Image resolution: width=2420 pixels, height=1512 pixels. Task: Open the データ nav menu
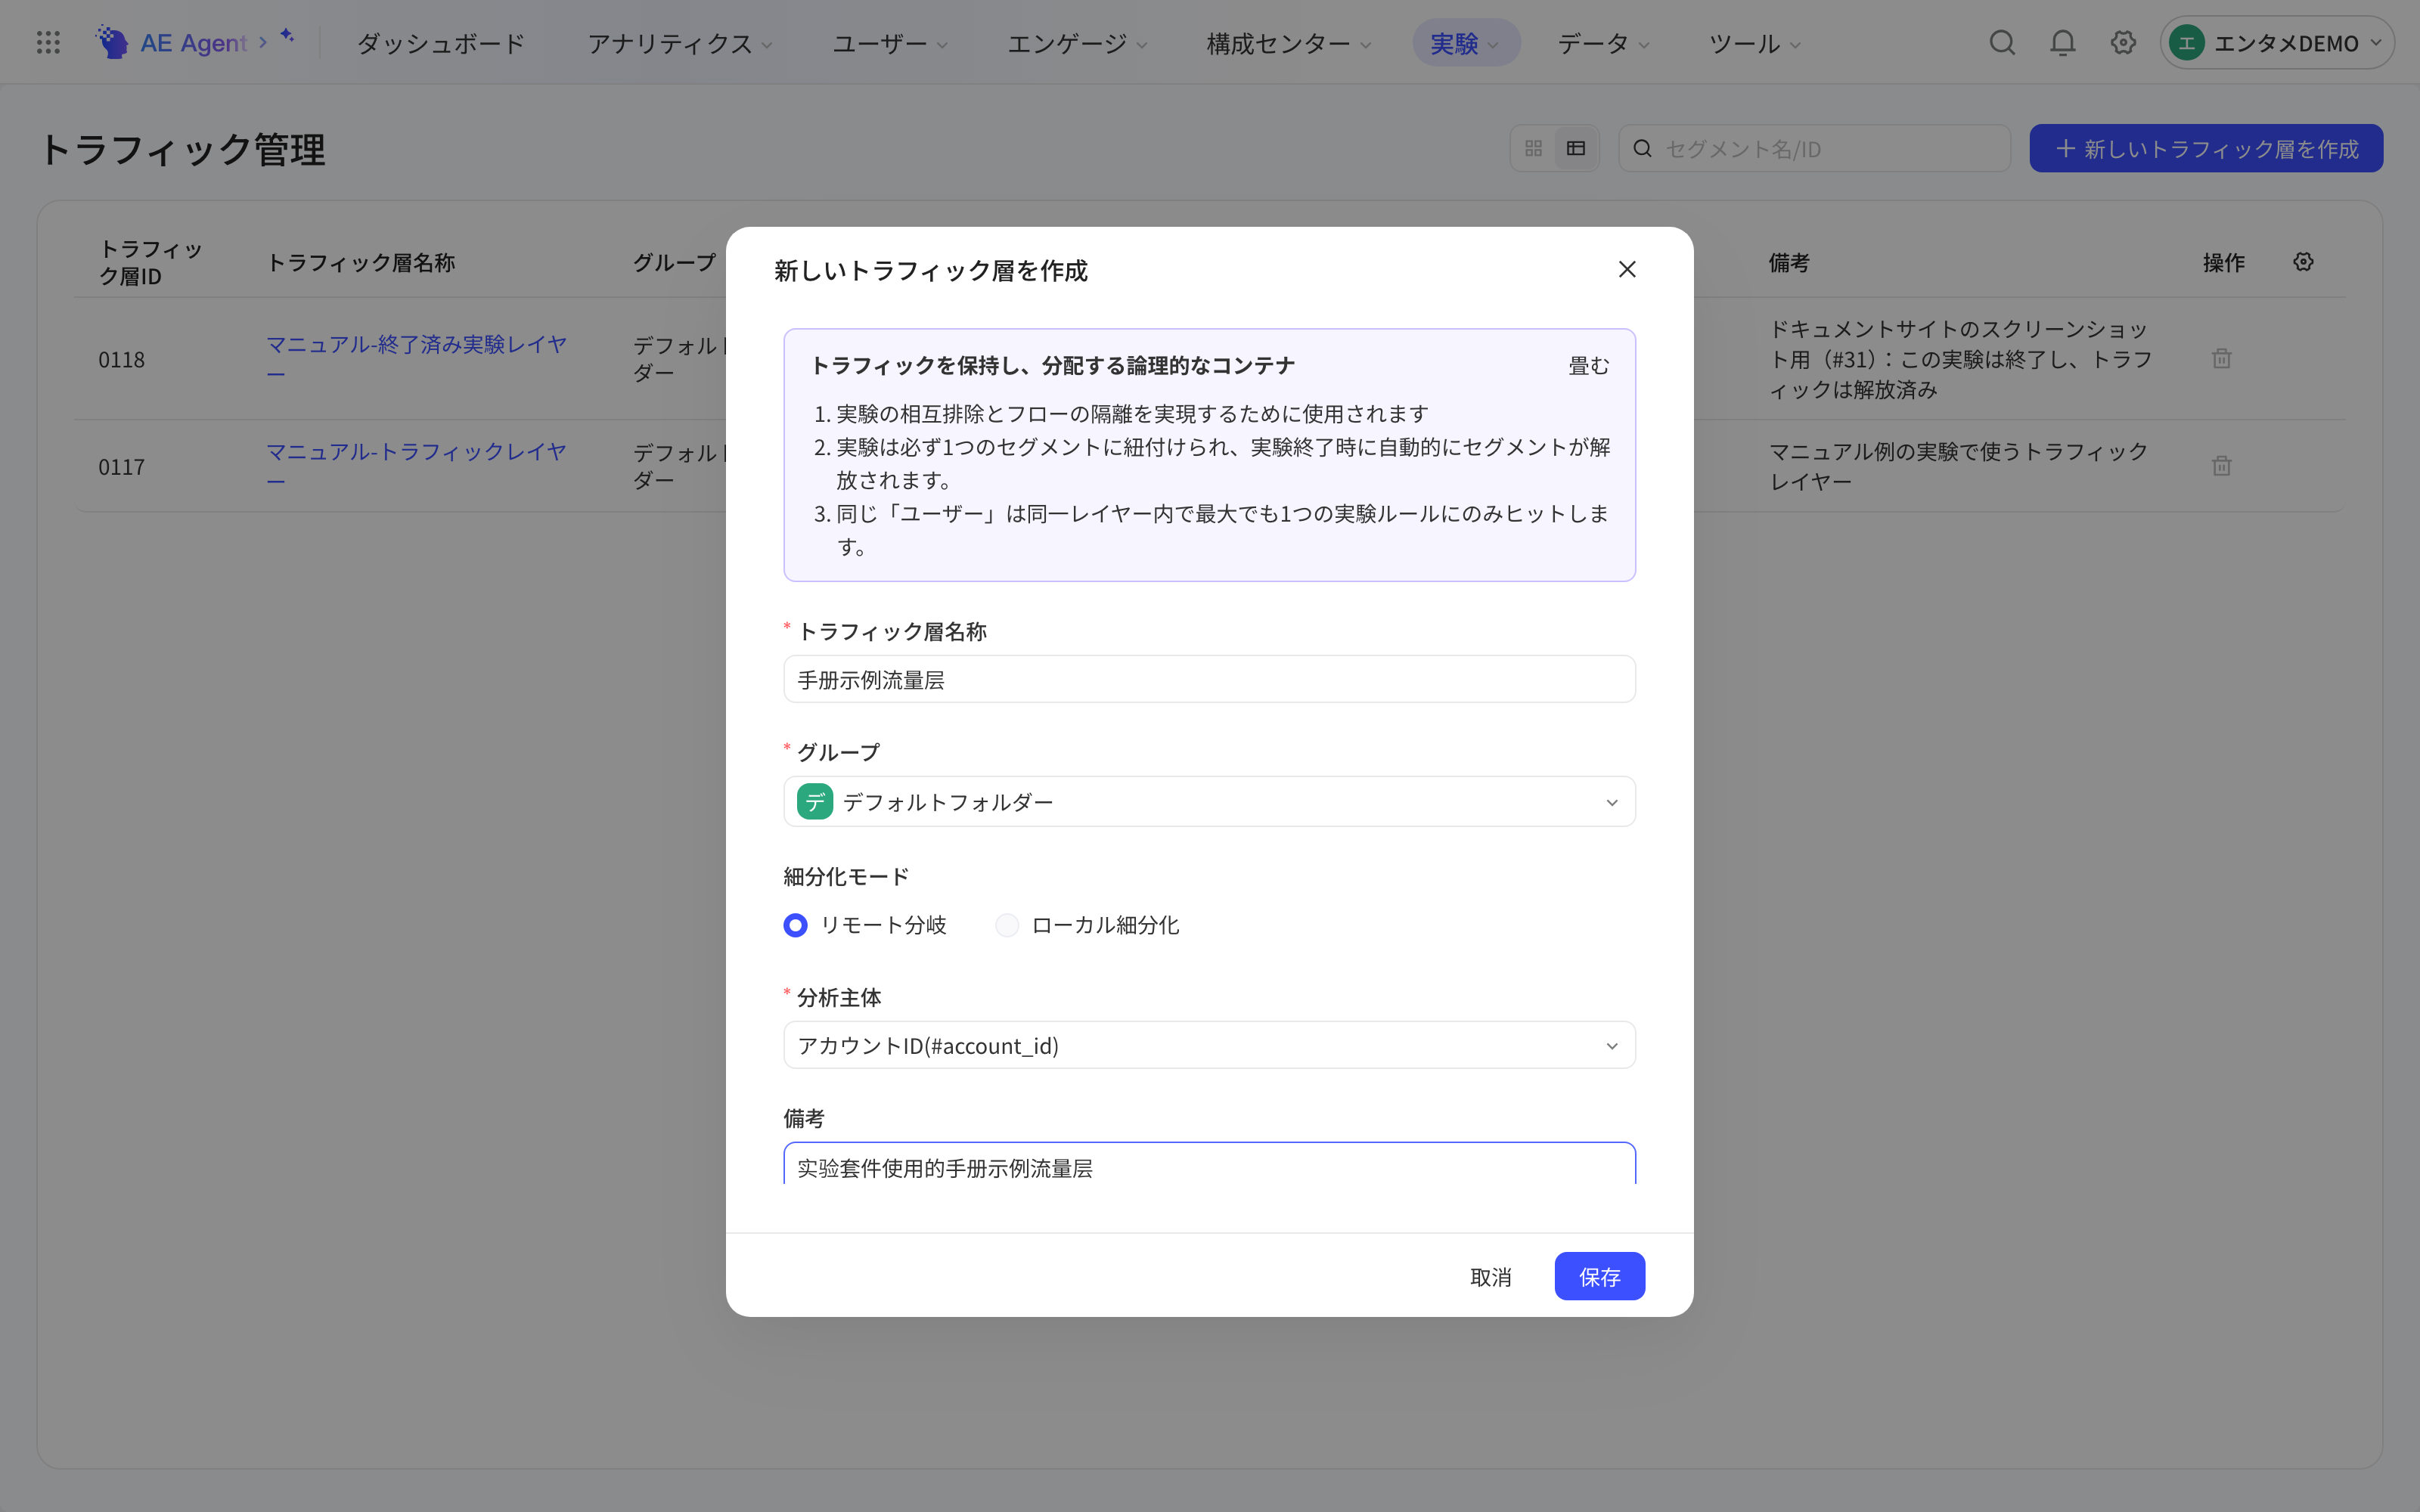[x=1603, y=43]
